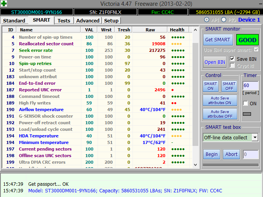Image resolution: width=263 pixels, height=197 pixels.
Task: Click the table scrollbar down arrow
Action: pos(195,164)
